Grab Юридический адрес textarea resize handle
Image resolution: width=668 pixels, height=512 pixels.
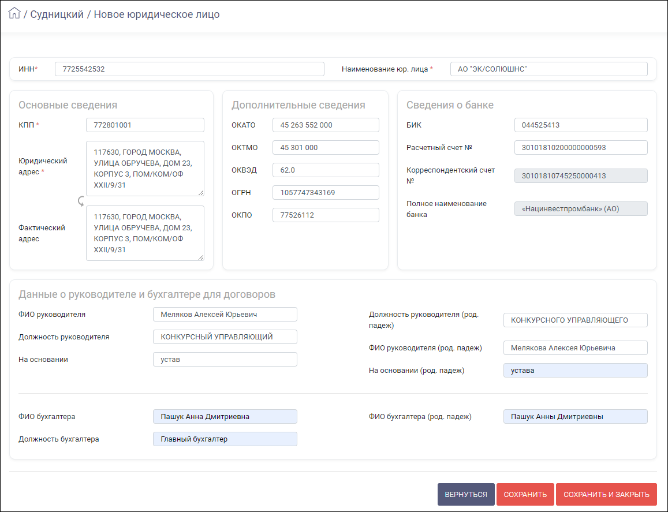click(201, 193)
